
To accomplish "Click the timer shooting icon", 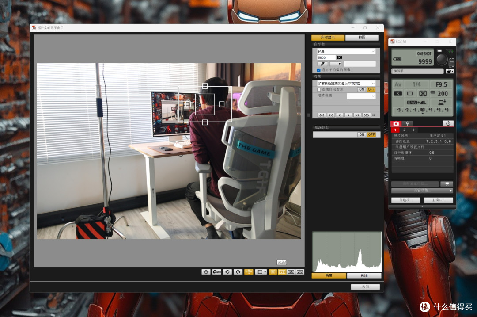I will (x=448, y=123).
